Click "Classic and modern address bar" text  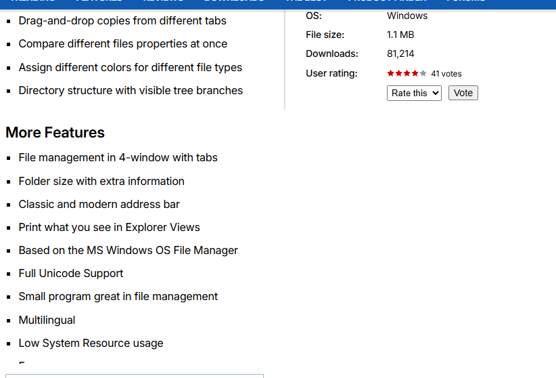99,205
